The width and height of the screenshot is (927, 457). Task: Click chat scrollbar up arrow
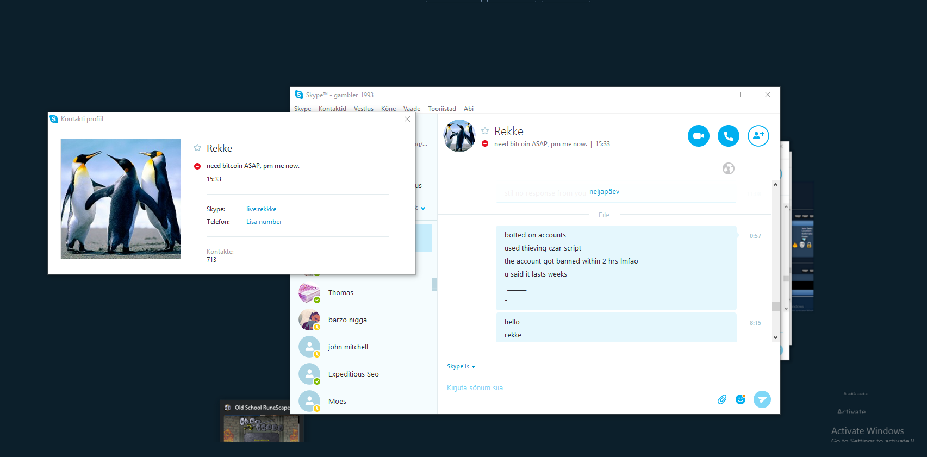coord(775,185)
